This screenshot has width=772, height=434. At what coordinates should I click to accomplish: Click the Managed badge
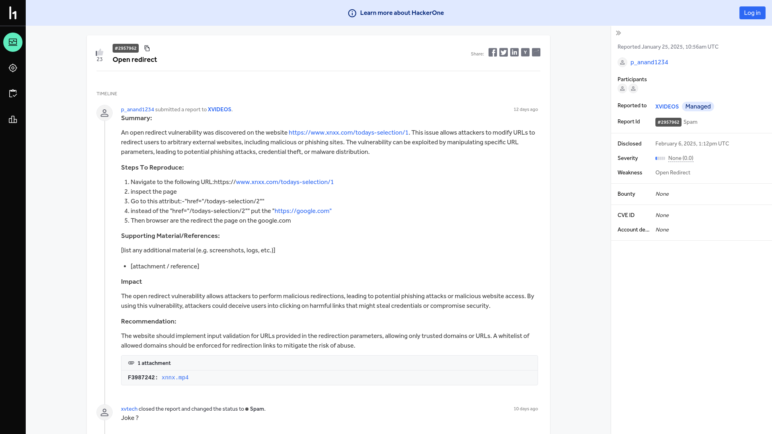point(698,106)
